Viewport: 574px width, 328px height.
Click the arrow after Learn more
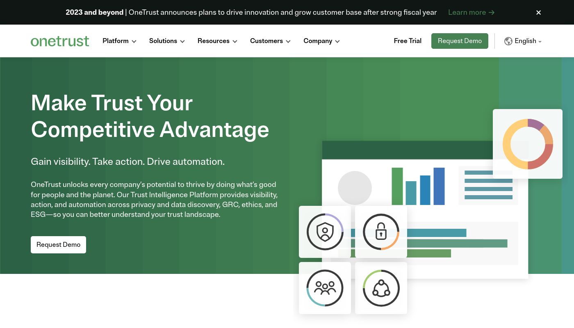pos(492,12)
